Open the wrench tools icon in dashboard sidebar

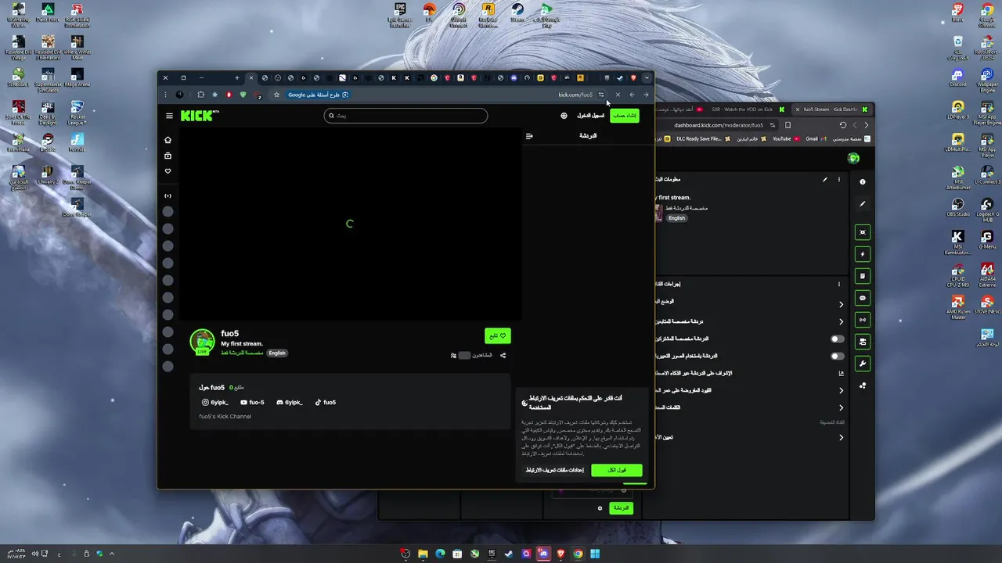pyautogui.click(x=863, y=364)
